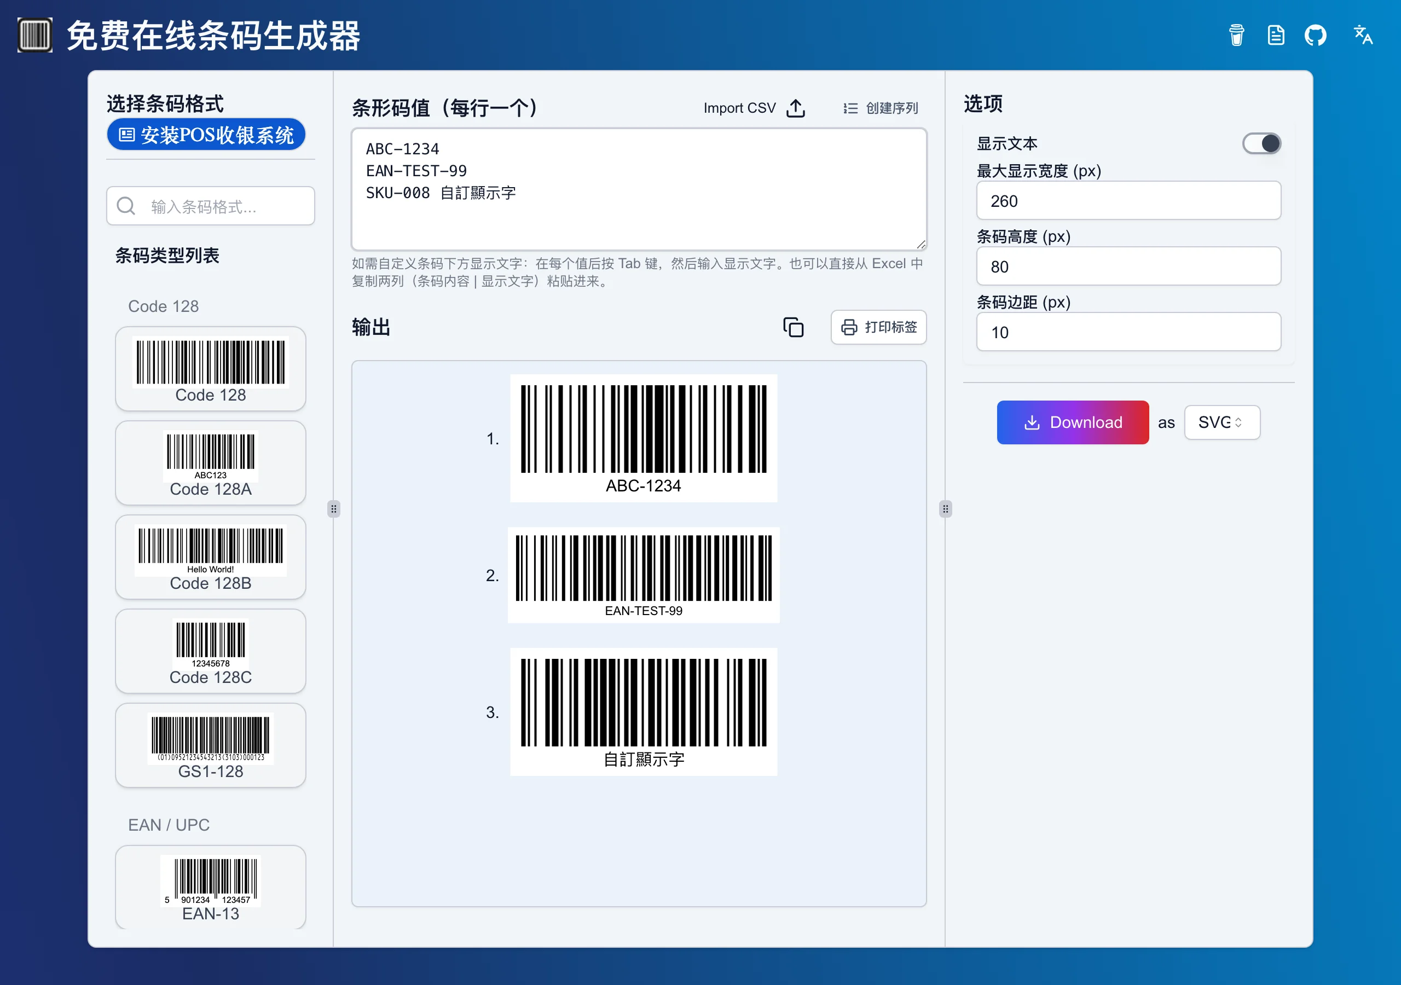1401x985 pixels.
Task: Click Import CSV
Action: click(755, 108)
